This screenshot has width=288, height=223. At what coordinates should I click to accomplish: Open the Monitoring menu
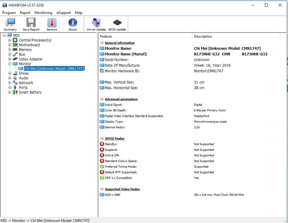tap(43, 13)
